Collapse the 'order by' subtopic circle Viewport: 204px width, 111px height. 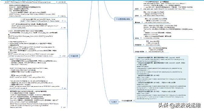pyautogui.click(x=59, y=16)
